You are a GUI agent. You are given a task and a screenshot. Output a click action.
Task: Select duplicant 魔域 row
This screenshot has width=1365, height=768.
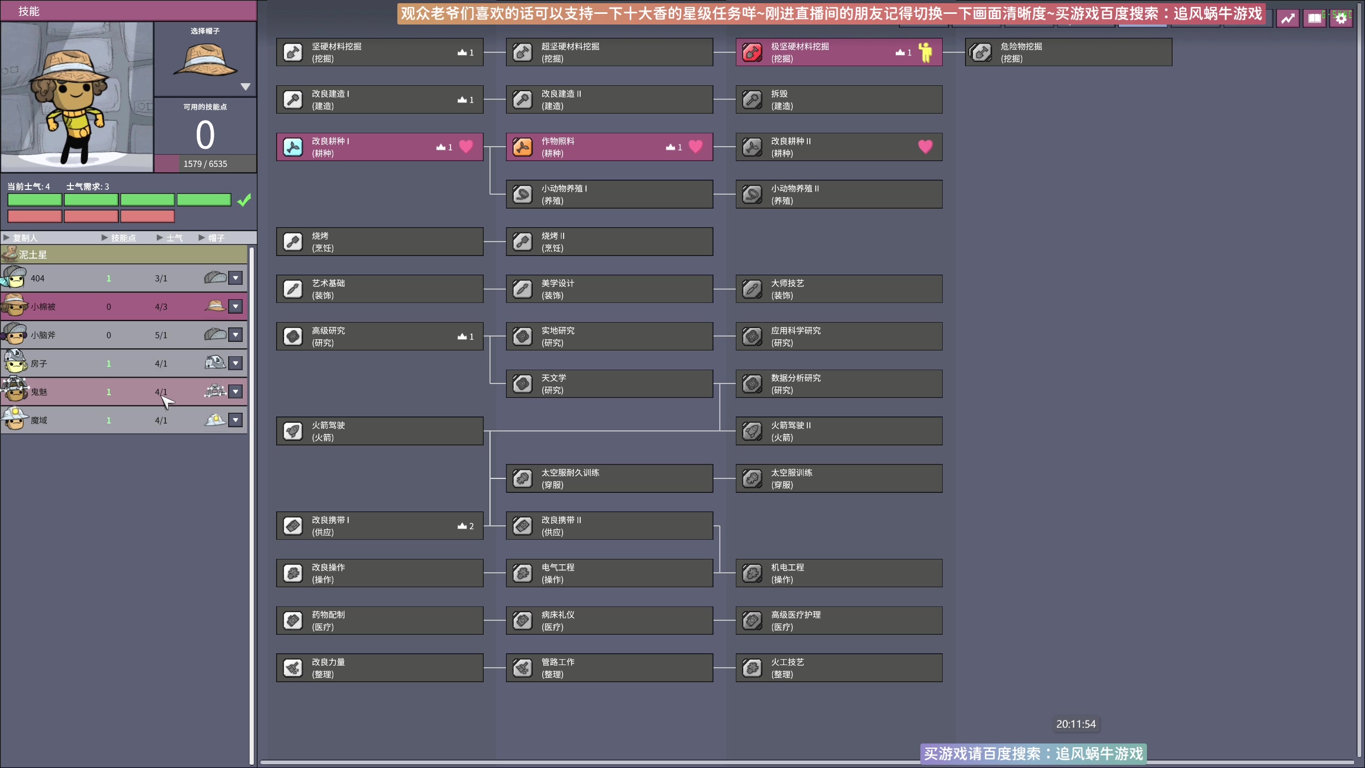(124, 420)
